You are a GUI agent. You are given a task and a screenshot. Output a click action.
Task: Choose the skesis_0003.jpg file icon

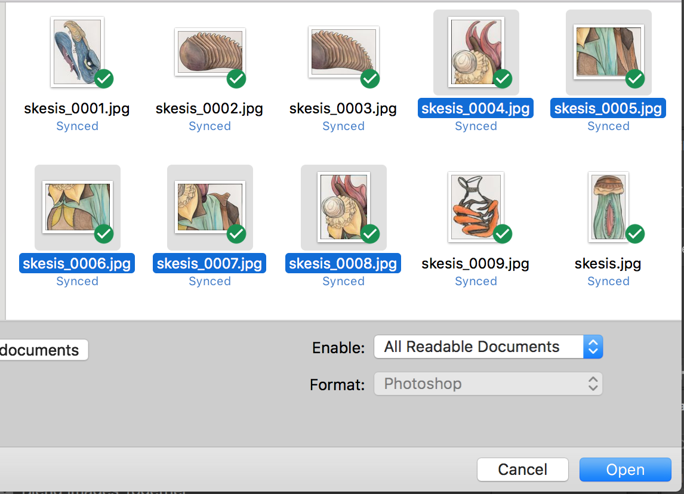[x=343, y=53]
